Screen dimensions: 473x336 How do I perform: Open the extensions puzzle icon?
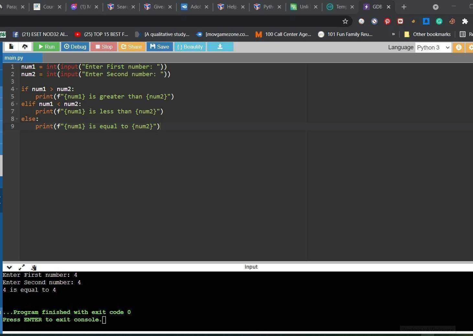tap(465, 21)
